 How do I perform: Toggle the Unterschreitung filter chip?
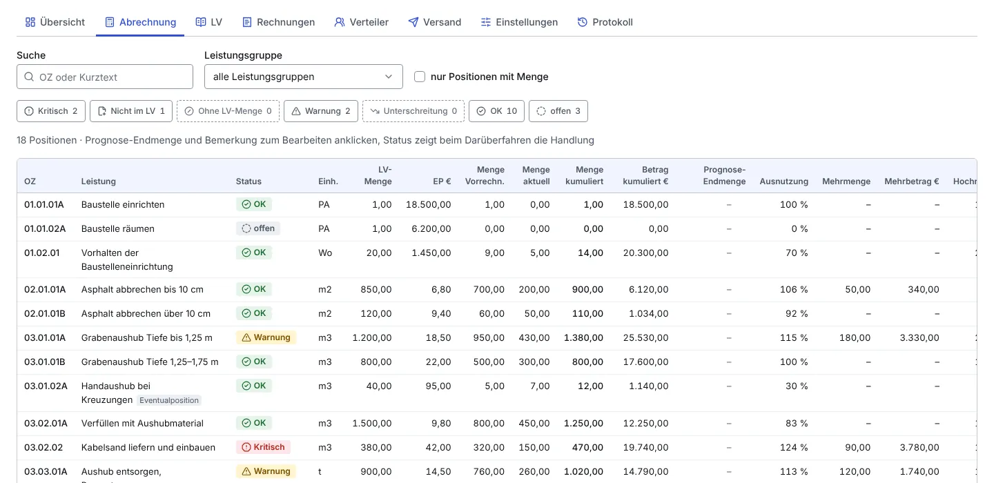click(x=413, y=111)
